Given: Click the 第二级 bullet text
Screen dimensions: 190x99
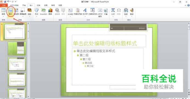Looking at the screenshot, I should pos(84,55).
